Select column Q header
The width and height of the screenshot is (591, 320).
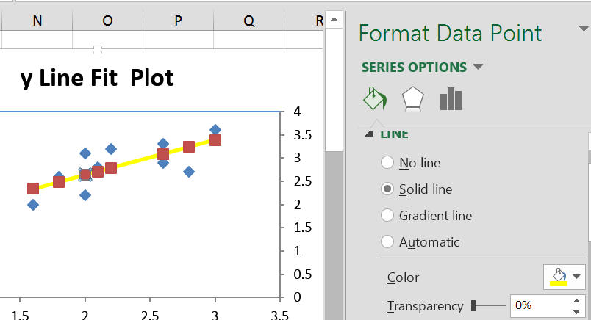248,21
